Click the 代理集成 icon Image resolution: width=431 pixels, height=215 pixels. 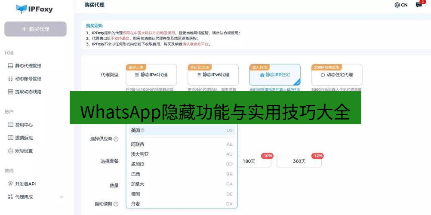(x=10, y=197)
